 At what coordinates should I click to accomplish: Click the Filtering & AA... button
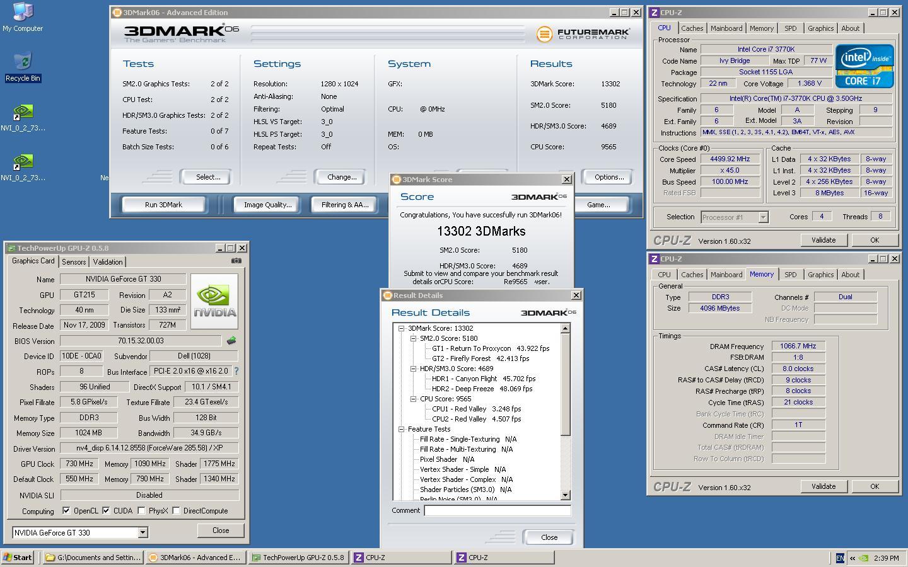(x=345, y=205)
